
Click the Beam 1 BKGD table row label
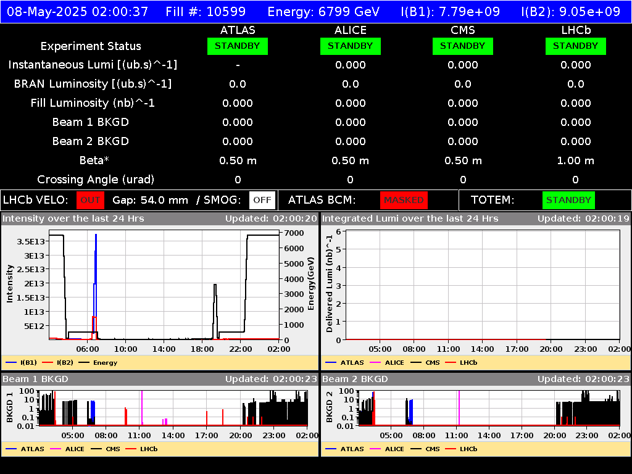[91, 122]
